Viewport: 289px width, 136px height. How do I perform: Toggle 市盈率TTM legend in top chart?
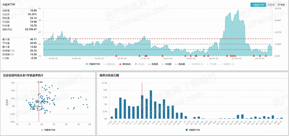(93, 64)
